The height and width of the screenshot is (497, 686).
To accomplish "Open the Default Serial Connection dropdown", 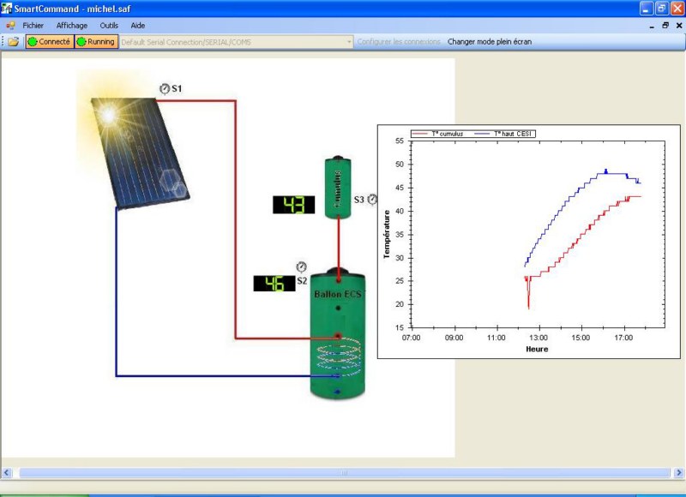I will pos(349,41).
